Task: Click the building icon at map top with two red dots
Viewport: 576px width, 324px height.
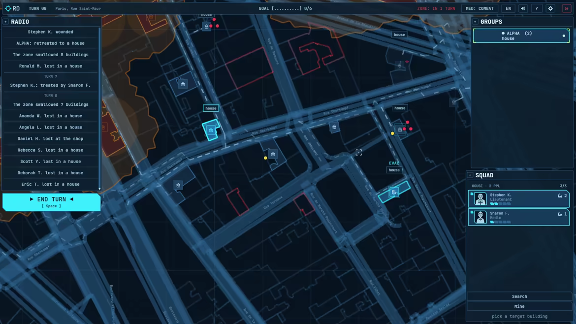Action: [206, 27]
